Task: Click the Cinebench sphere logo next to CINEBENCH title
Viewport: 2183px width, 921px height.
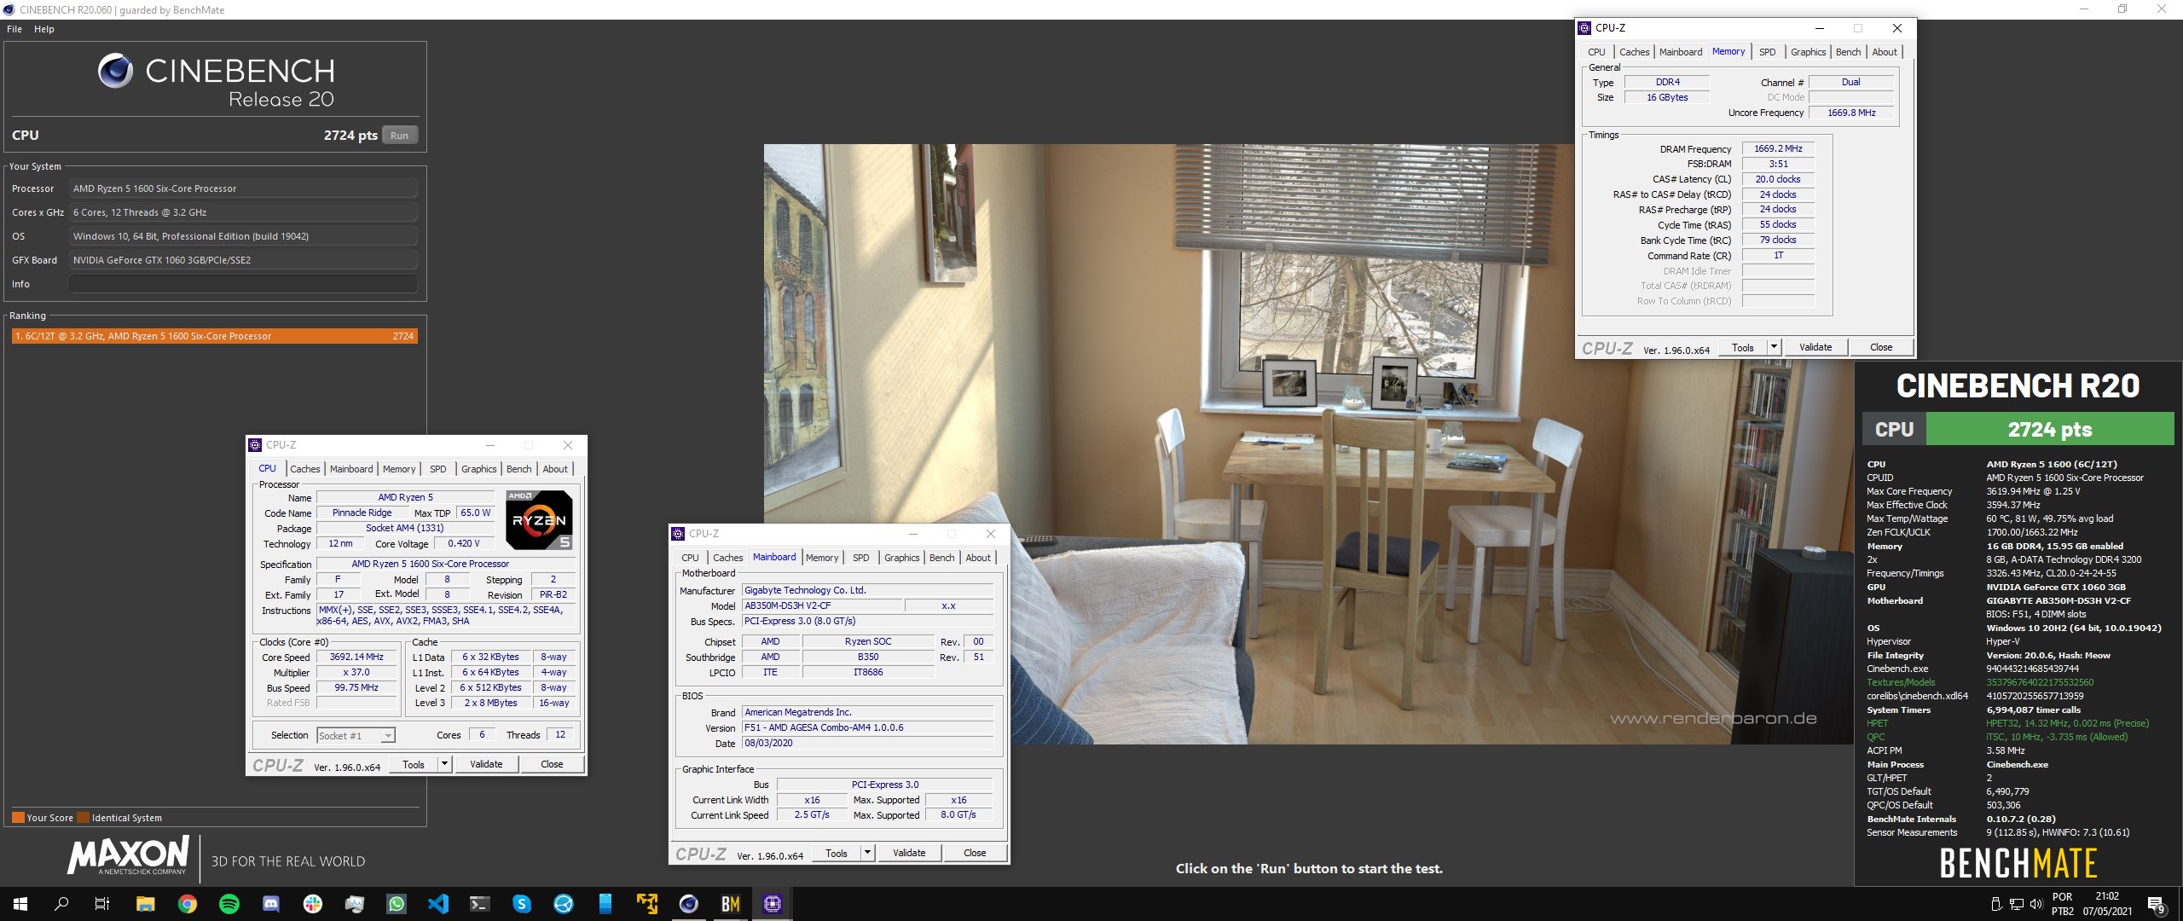Action: [115, 71]
